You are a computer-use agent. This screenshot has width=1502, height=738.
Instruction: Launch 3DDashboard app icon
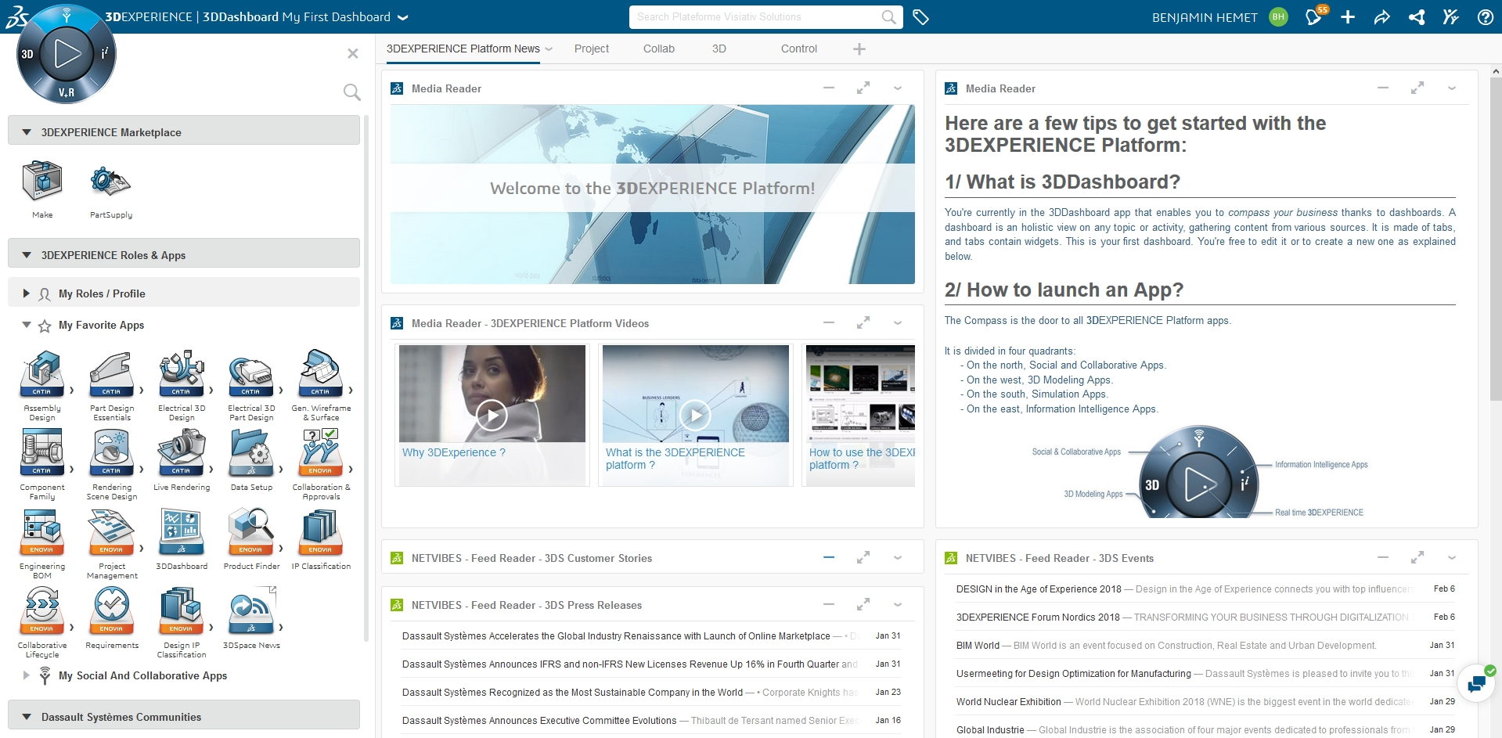click(x=181, y=532)
